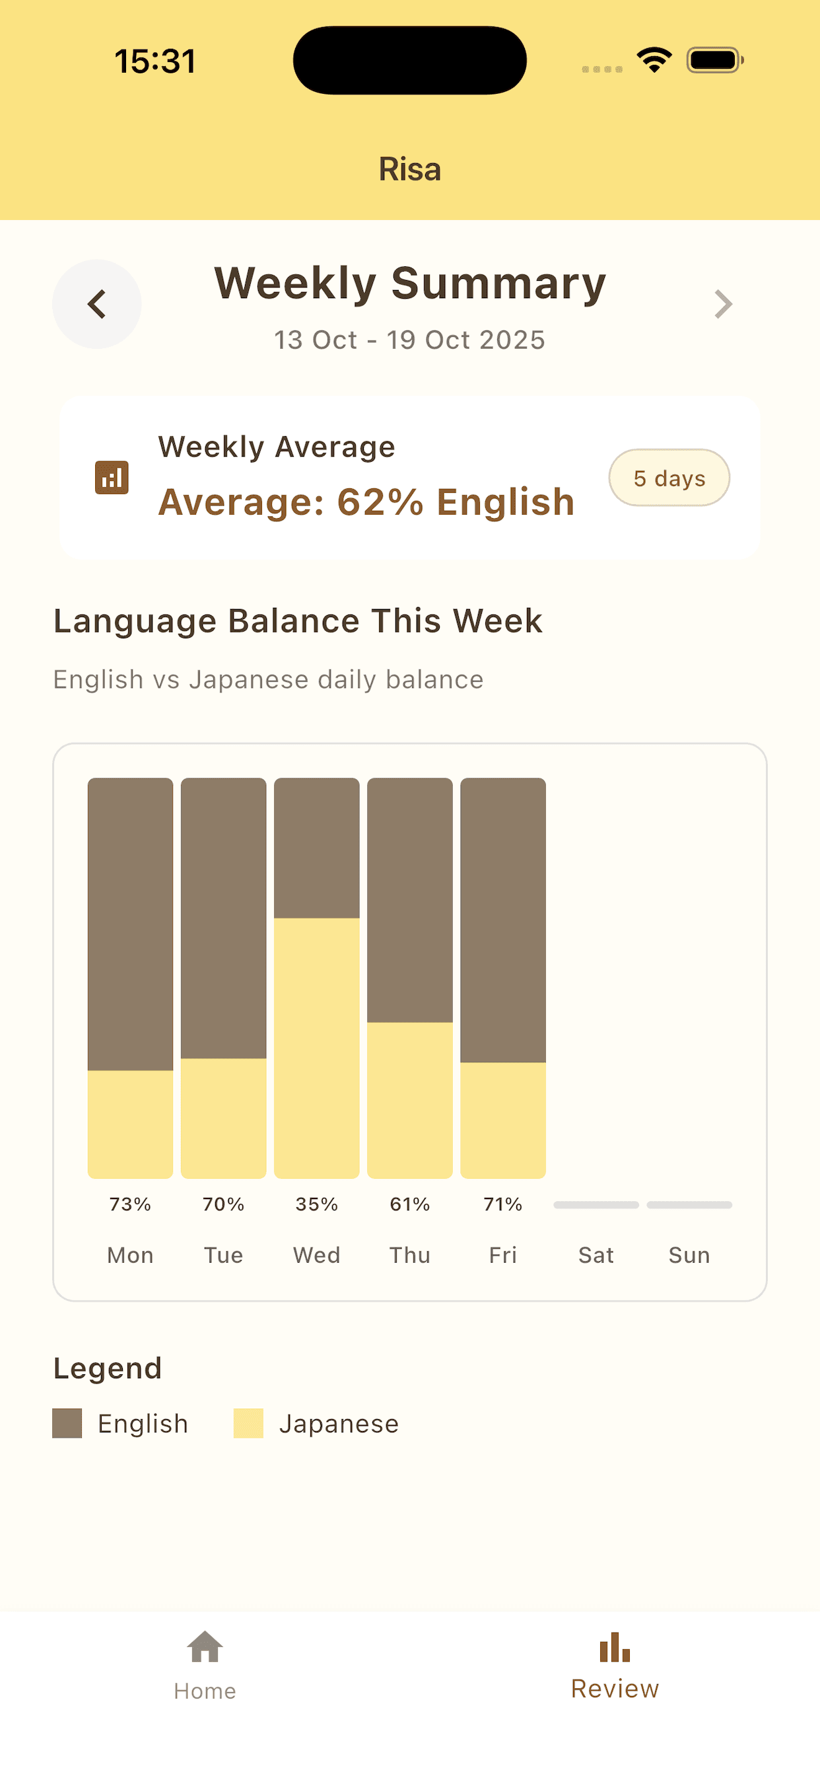Tap the 13 Oct - 19 Oct date range
Image resolution: width=820 pixels, height=1776 pixels.
click(410, 340)
